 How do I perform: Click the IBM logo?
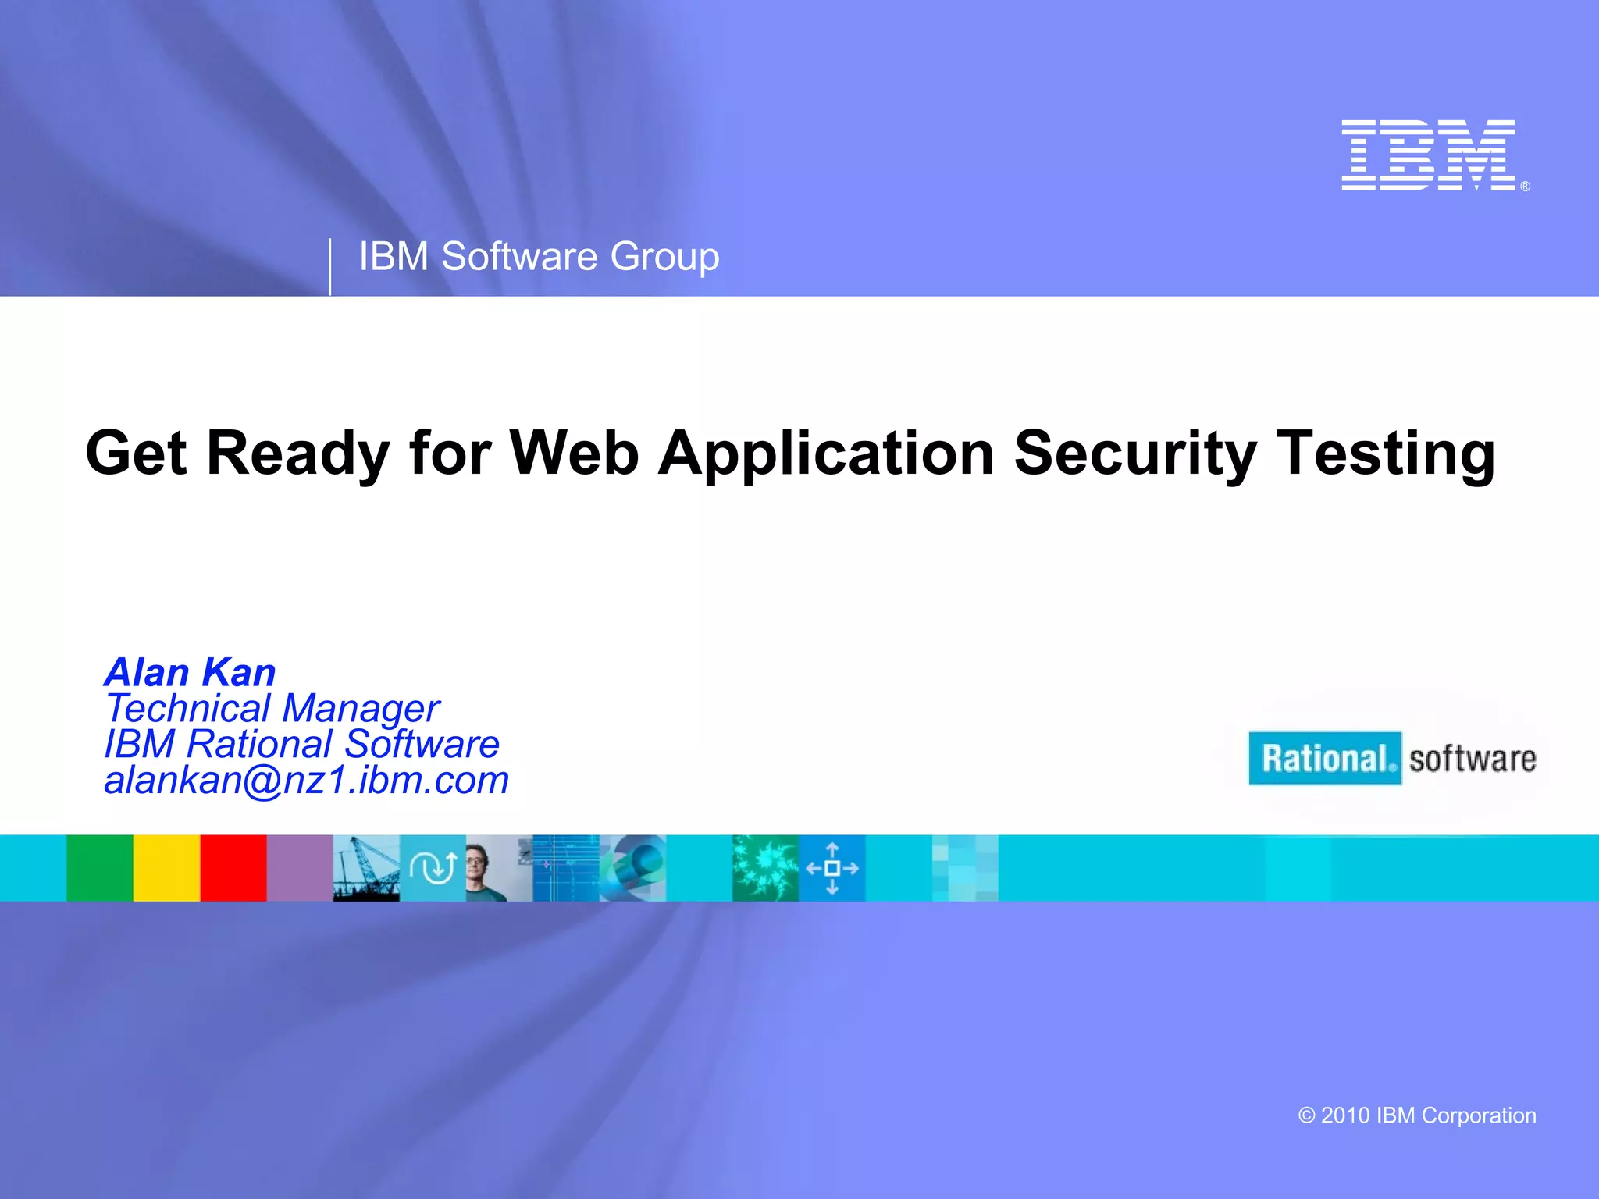click(x=1429, y=155)
